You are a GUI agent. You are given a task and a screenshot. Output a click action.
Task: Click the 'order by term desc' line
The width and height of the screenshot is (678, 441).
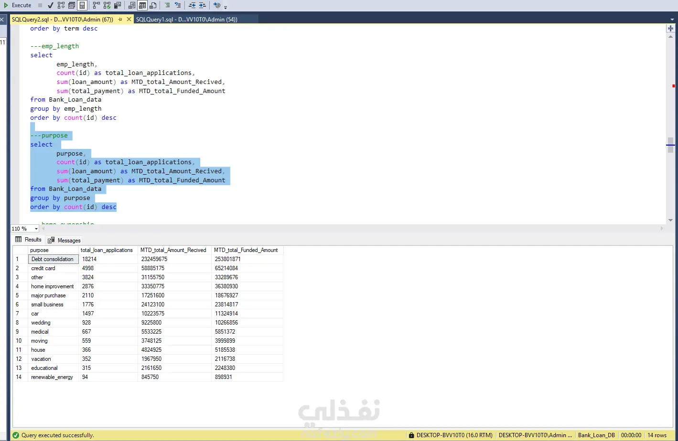point(64,29)
